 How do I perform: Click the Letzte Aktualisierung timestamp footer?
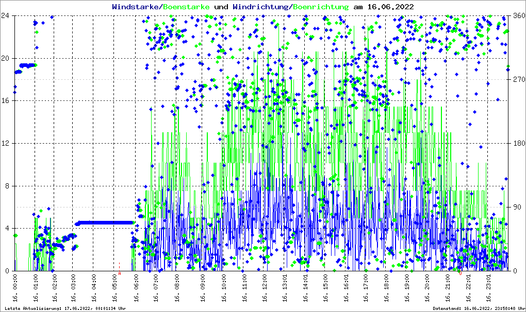(x=63, y=308)
